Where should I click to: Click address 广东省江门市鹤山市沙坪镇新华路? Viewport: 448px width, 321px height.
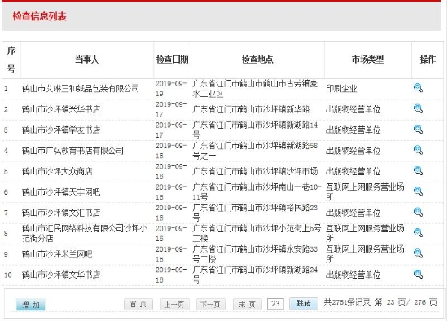[x=251, y=109]
